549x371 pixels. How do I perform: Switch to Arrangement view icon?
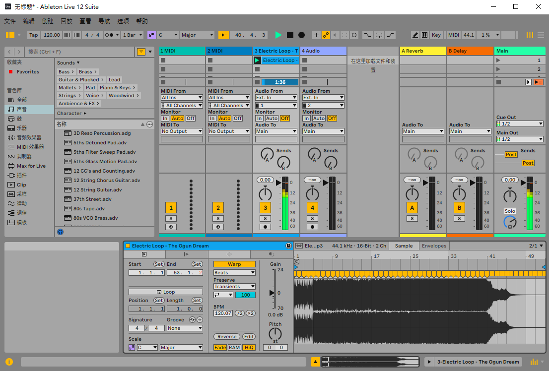(x=541, y=35)
